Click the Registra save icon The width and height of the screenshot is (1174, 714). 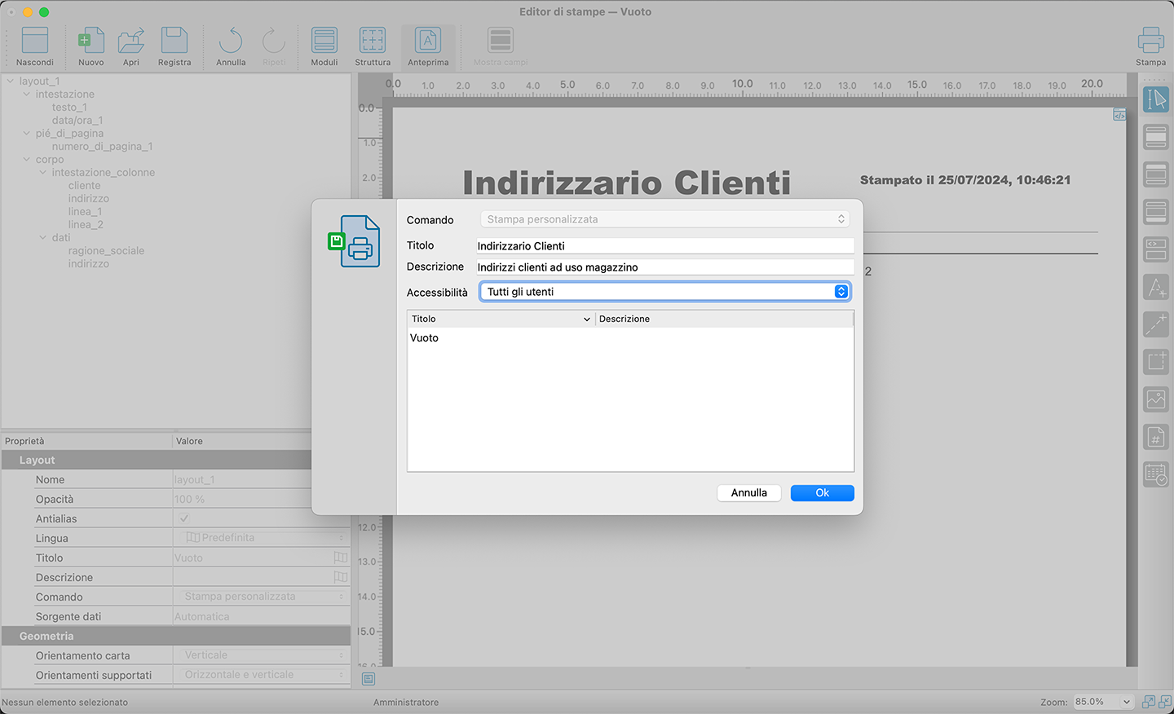pos(174,46)
